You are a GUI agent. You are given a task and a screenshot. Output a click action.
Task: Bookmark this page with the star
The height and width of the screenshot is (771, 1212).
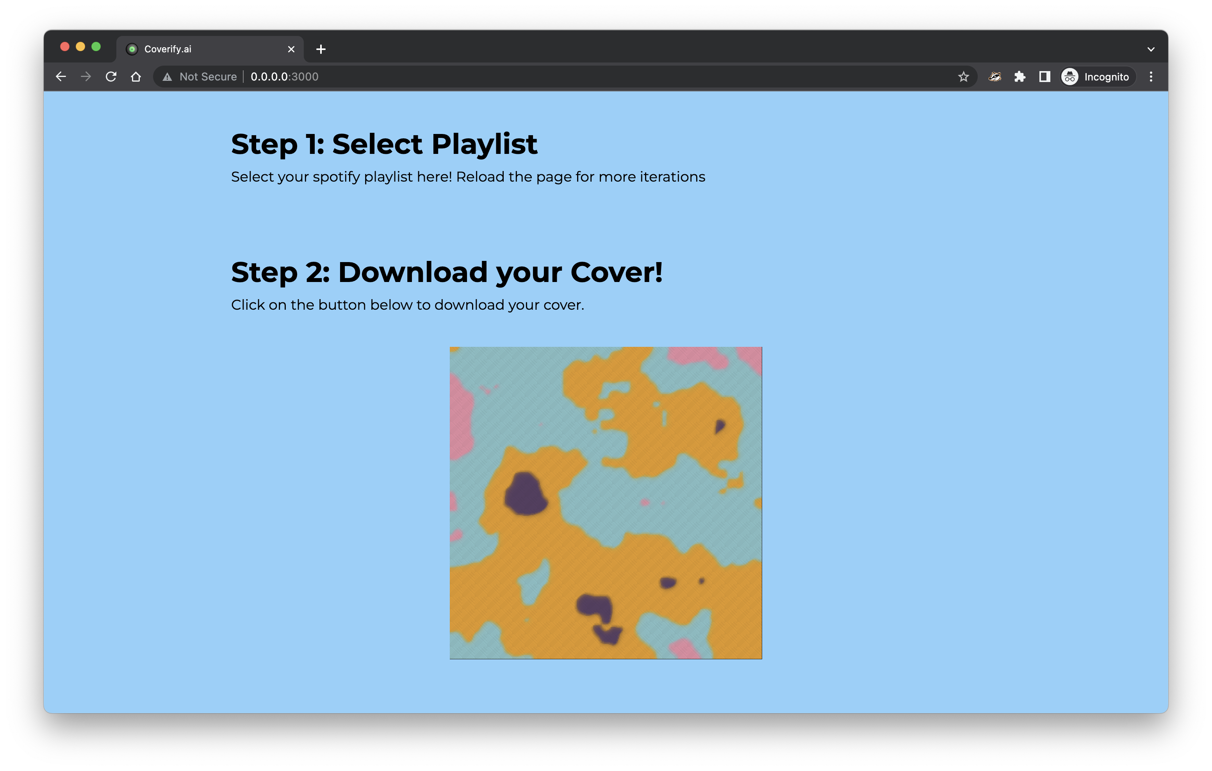[963, 77]
